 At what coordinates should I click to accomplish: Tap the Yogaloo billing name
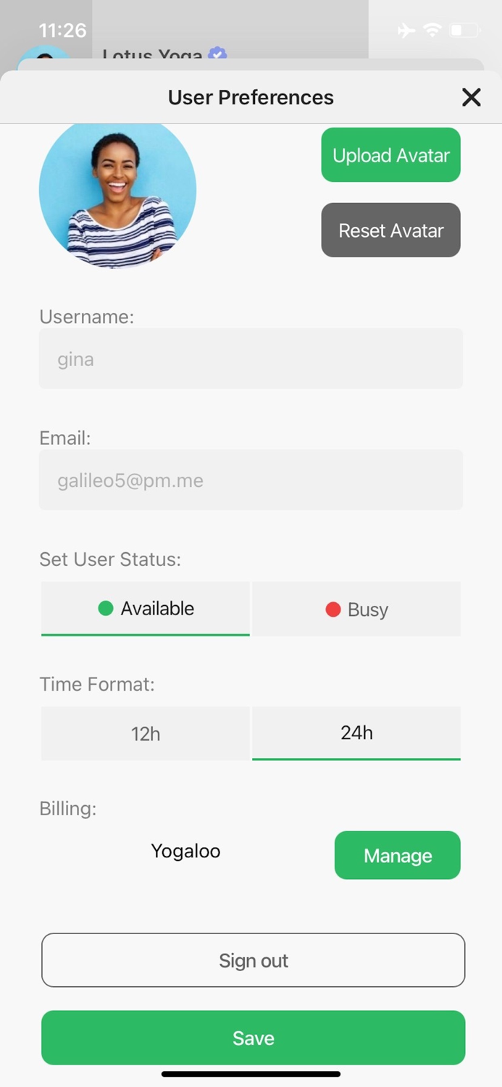click(185, 851)
